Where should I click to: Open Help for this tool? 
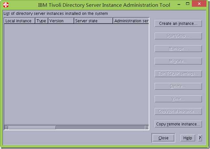coord(188,138)
